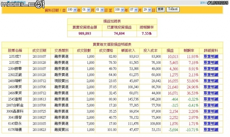Open 單筆明細 for 2384勝華
Viewport: 230px width, 137px height.
211,69
